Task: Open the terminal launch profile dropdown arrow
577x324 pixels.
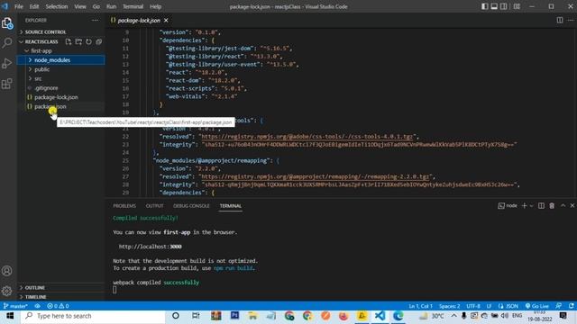Action: coord(531,206)
